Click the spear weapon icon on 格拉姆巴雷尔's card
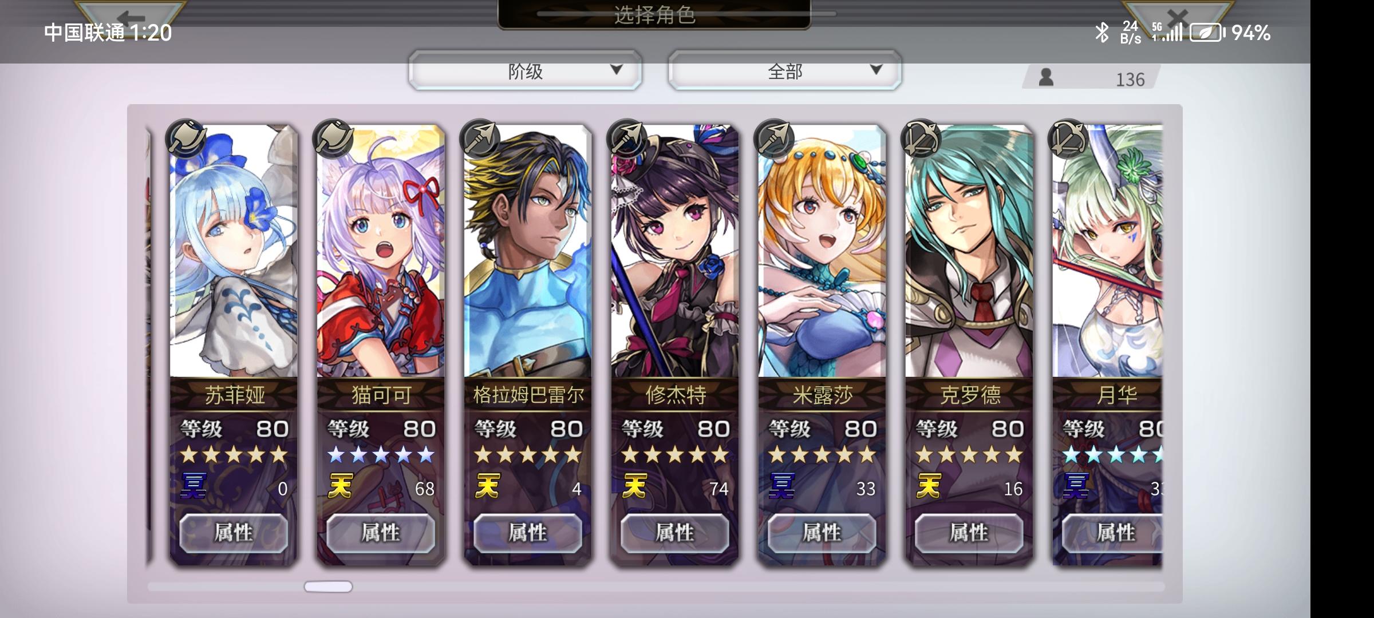The height and width of the screenshot is (618, 1374). (480, 138)
